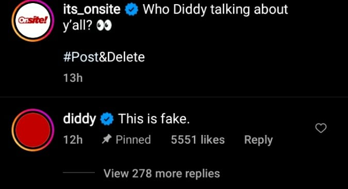Open diddy's red profile picture story
The height and width of the screenshot is (189, 348).
33,130
